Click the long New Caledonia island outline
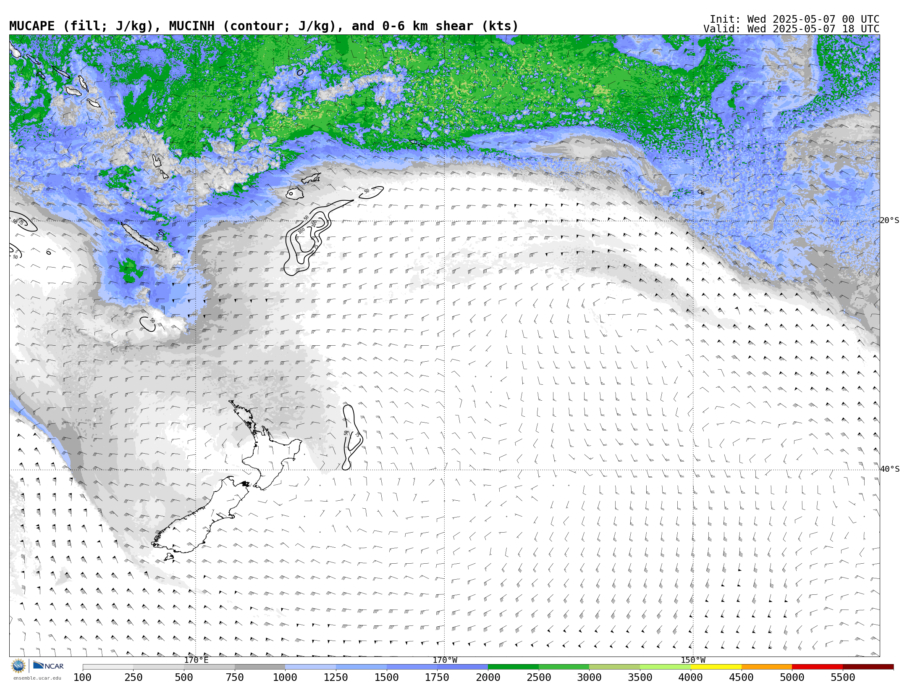 (x=140, y=236)
